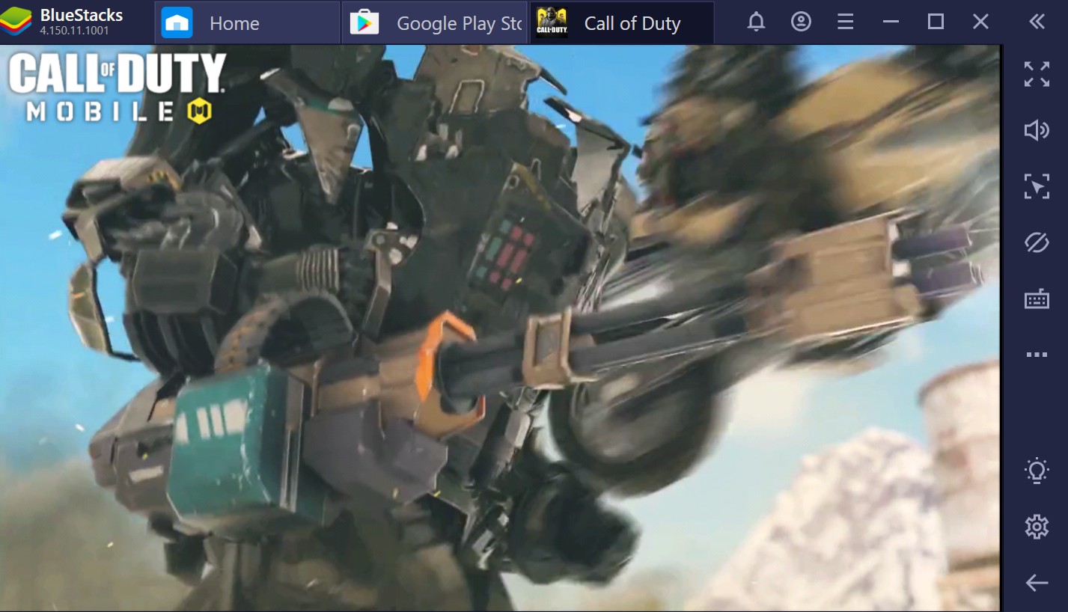The width and height of the screenshot is (1068, 612).
Task: Toggle the crossed-eye overlay visibility icon
Action: tap(1037, 242)
